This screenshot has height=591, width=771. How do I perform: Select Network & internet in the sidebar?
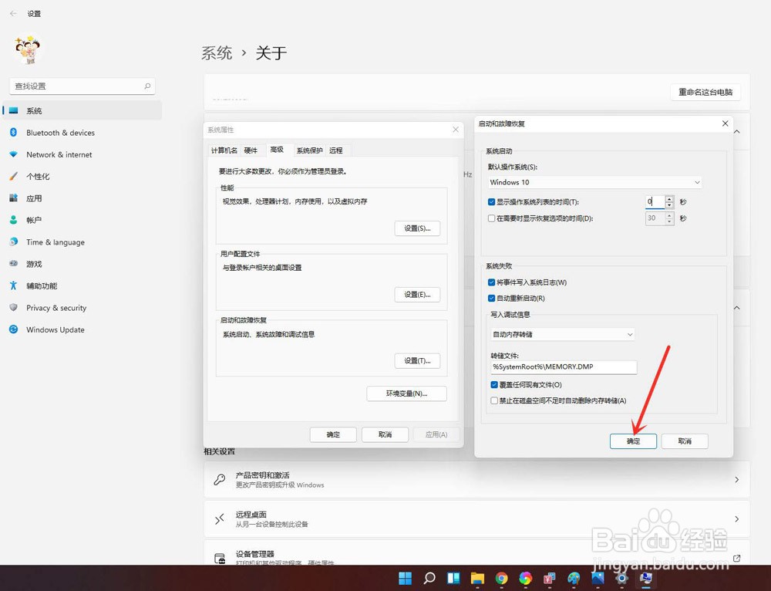click(59, 154)
